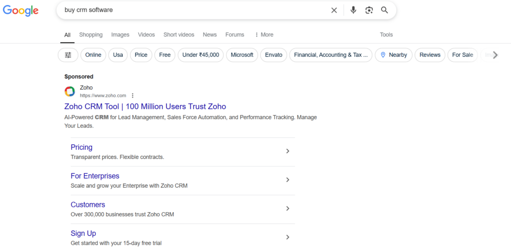Select the Envato filter chip
Image resolution: width=511 pixels, height=251 pixels.
tap(274, 55)
